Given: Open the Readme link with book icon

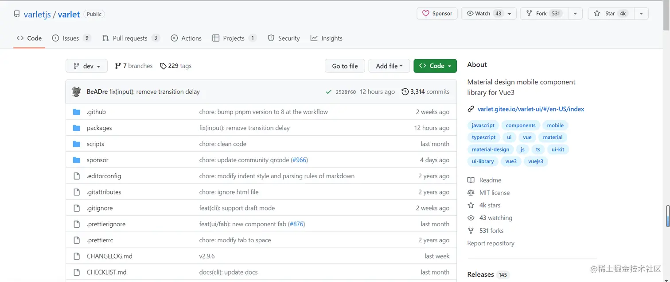Looking at the screenshot, I should 484,180.
